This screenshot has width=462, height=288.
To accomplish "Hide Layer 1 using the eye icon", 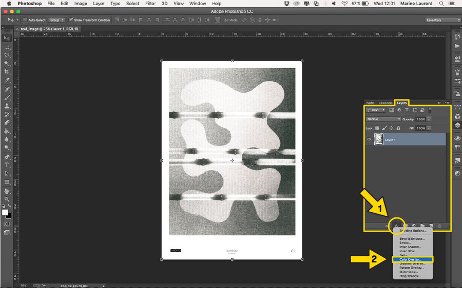I will [x=369, y=139].
